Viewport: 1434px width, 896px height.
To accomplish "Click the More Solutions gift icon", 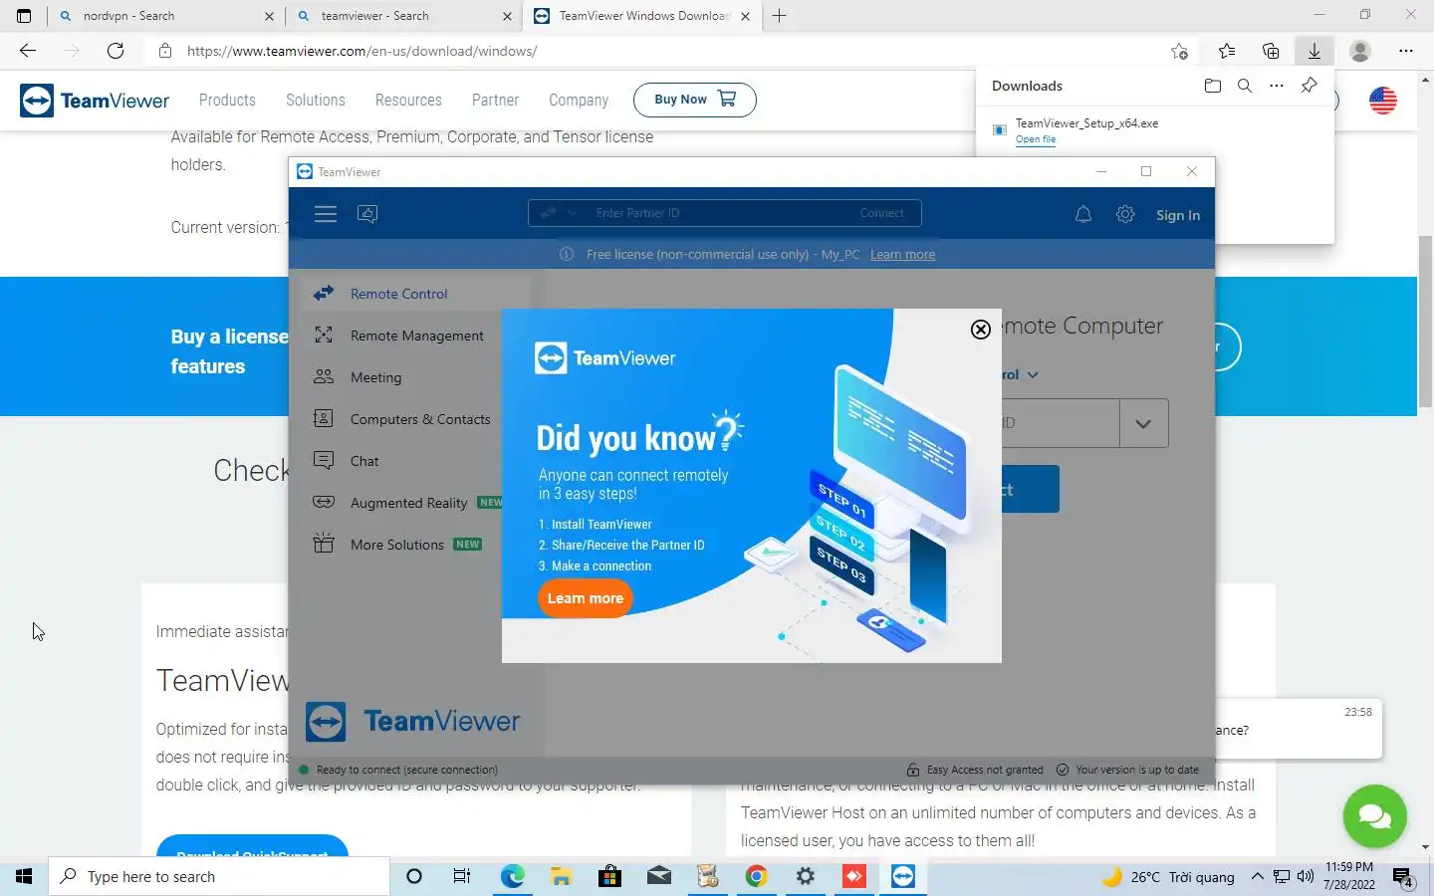I will coord(324,543).
